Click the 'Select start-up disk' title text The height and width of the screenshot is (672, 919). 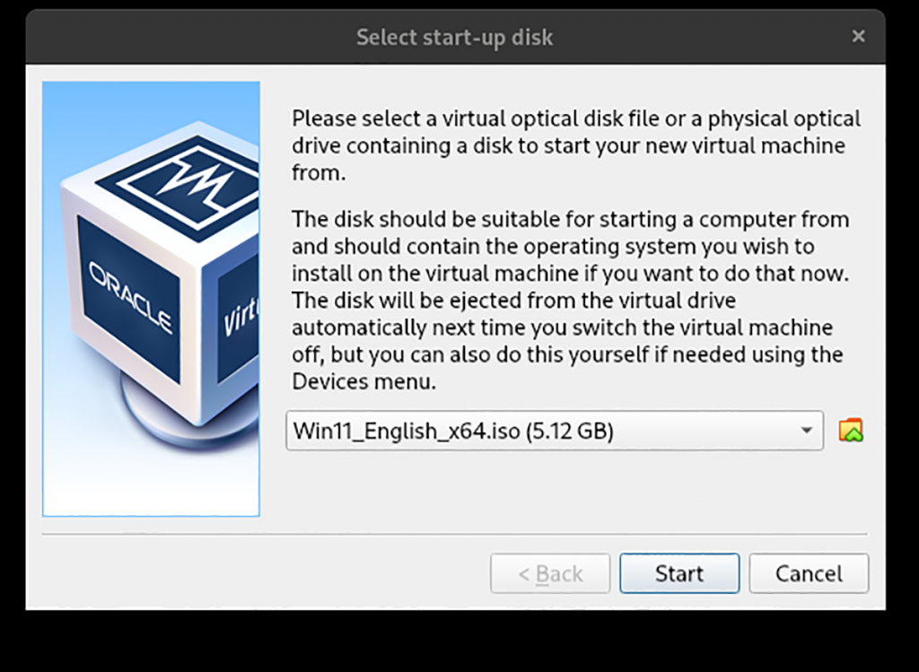[x=454, y=37]
